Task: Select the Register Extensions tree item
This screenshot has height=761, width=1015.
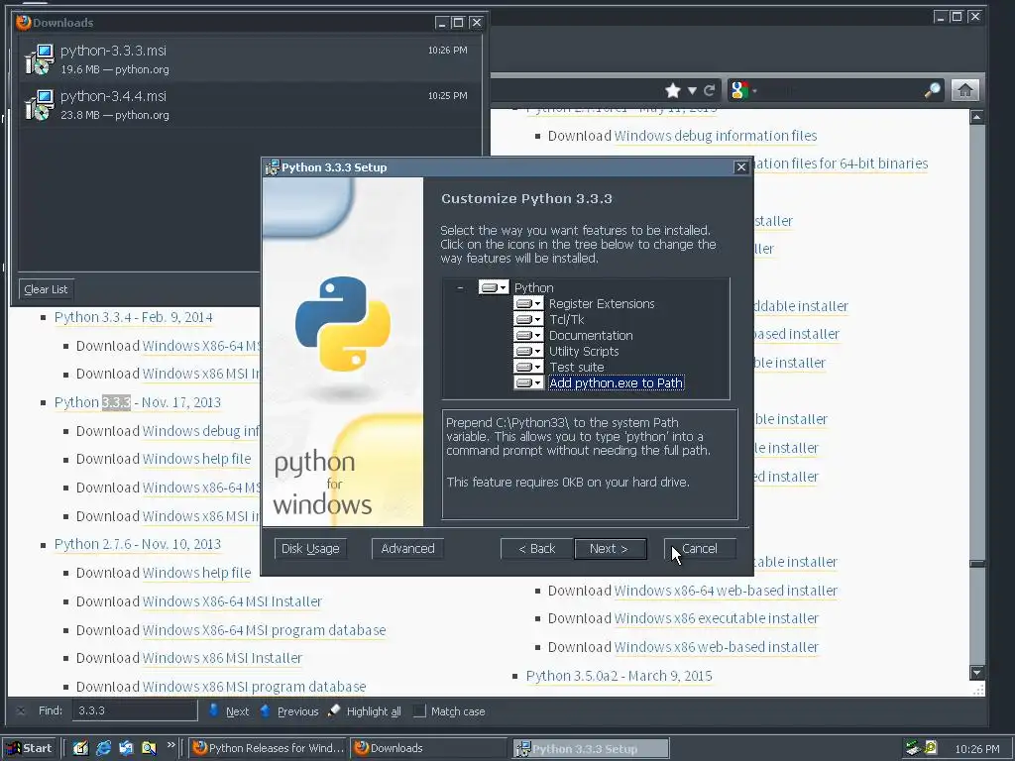Action: click(x=602, y=303)
